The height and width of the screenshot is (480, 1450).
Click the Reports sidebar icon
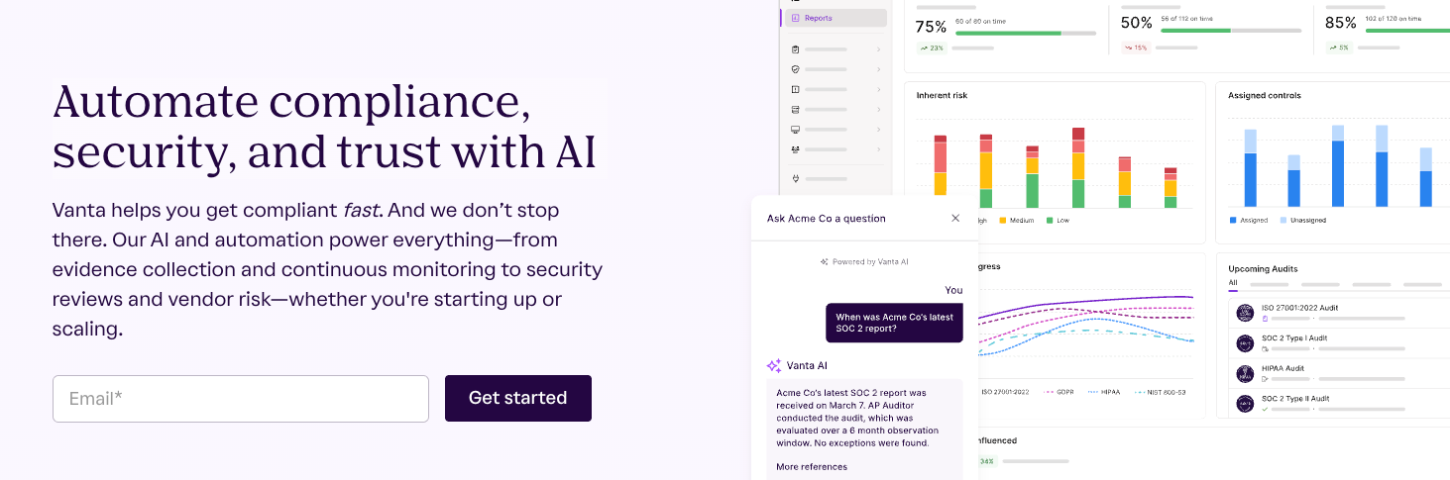pyautogui.click(x=795, y=18)
